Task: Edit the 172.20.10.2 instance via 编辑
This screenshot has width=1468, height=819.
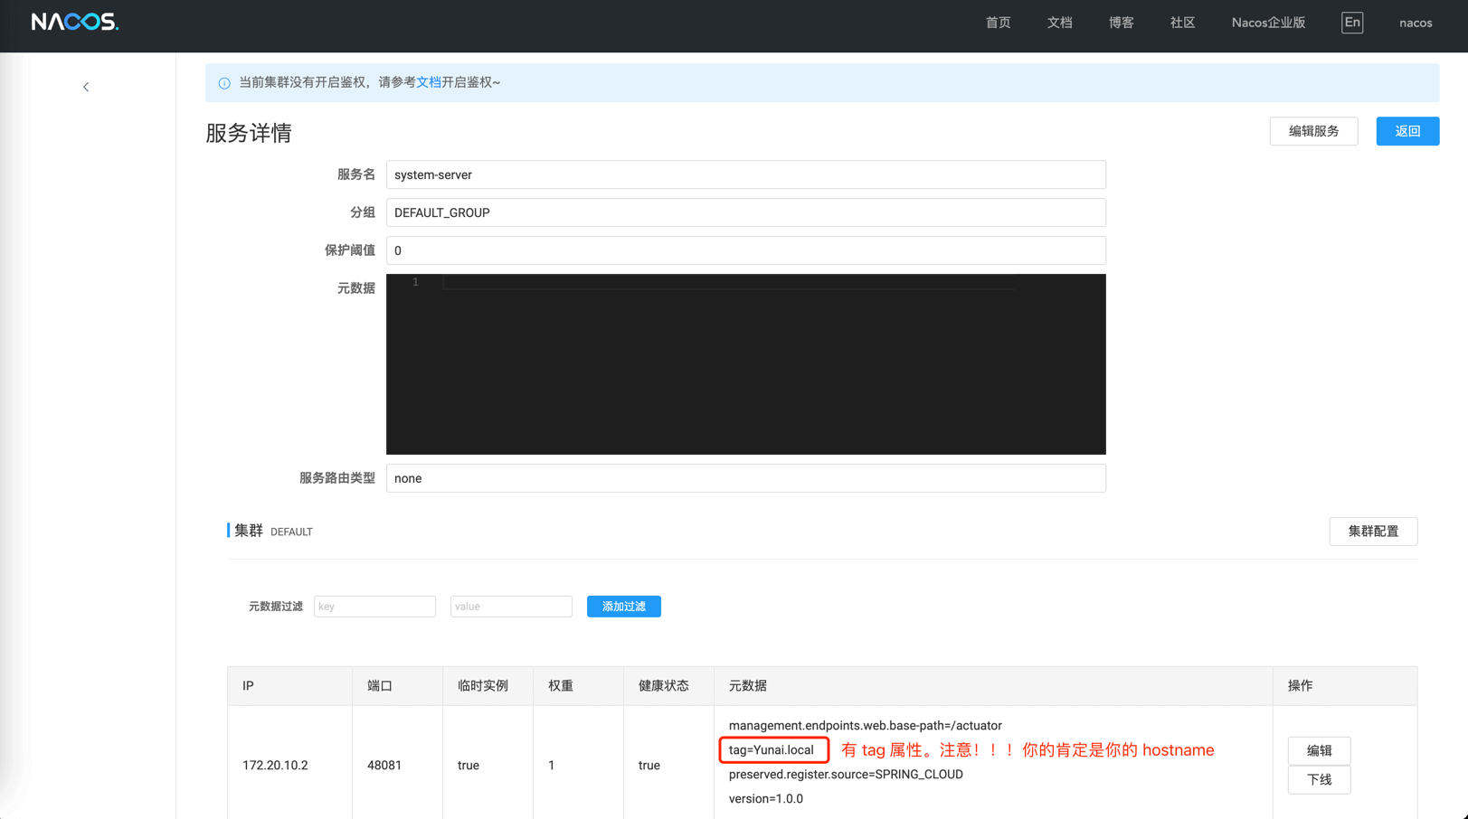Action: pyautogui.click(x=1319, y=750)
